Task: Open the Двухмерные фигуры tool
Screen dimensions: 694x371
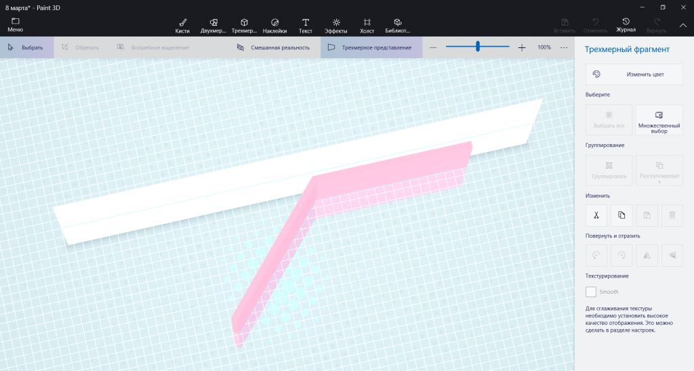Action: click(213, 26)
